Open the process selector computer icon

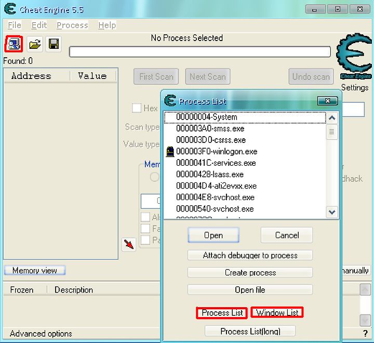pyautogui.click(x=14, y=44)
